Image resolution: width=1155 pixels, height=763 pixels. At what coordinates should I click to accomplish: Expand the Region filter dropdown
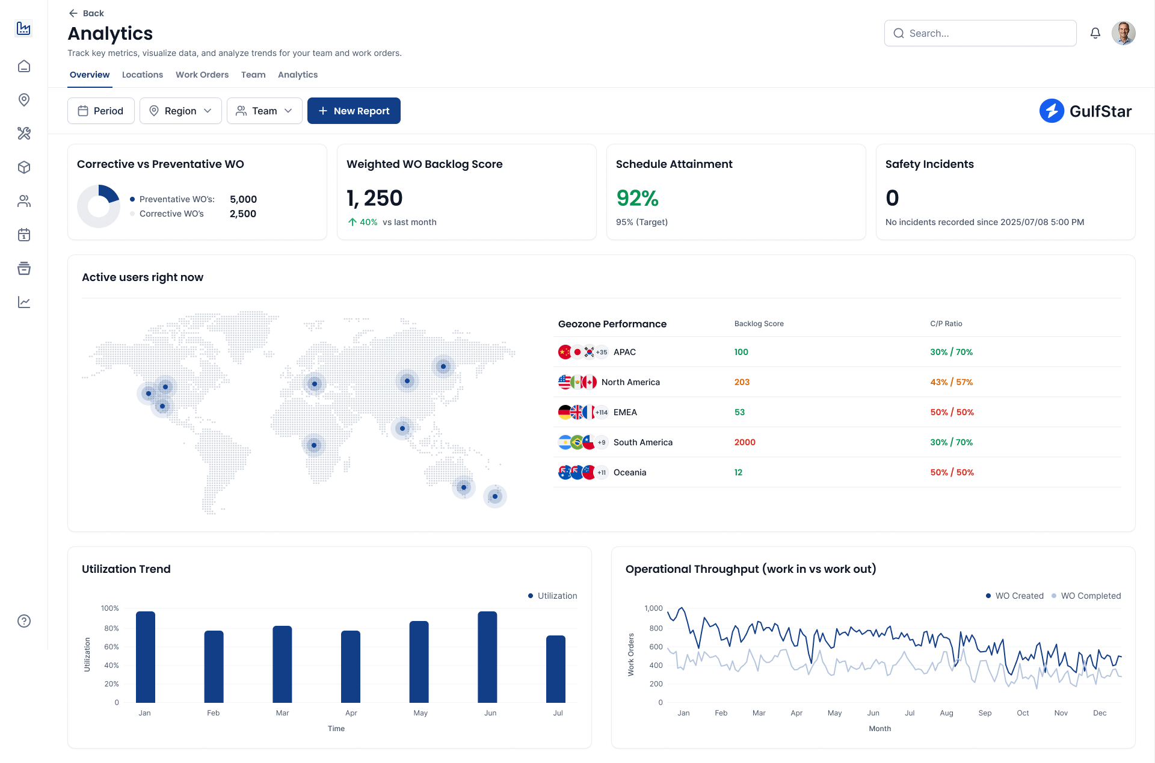pos(180,111)
